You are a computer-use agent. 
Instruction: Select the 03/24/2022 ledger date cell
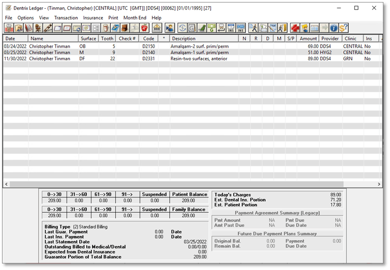(x=15, y=47)
